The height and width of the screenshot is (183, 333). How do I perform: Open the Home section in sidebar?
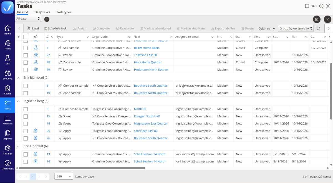tap(7, 30)
